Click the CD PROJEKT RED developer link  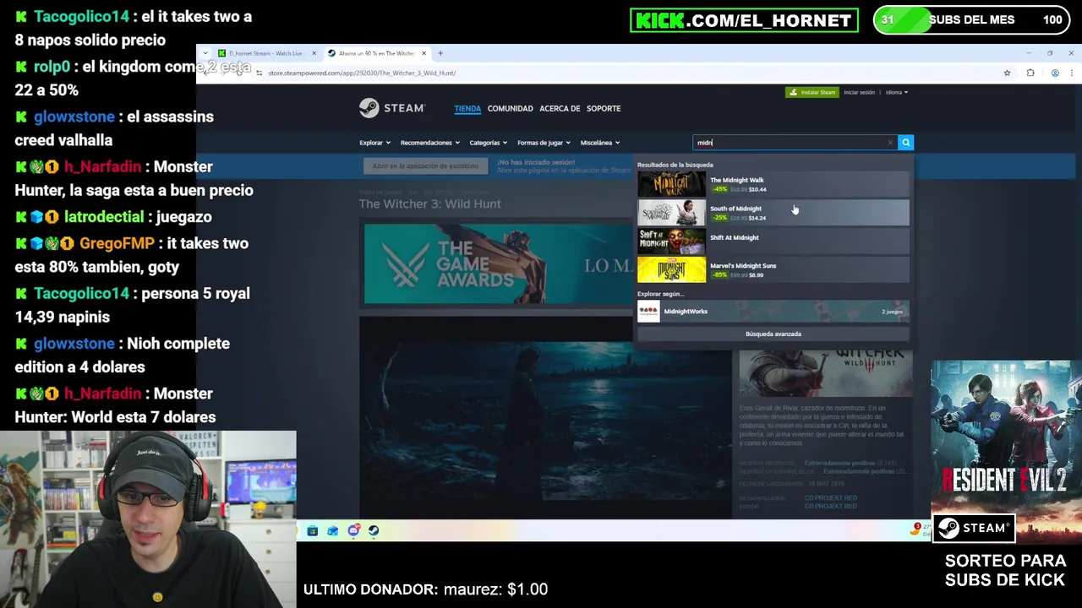click(x=830, y=498)
